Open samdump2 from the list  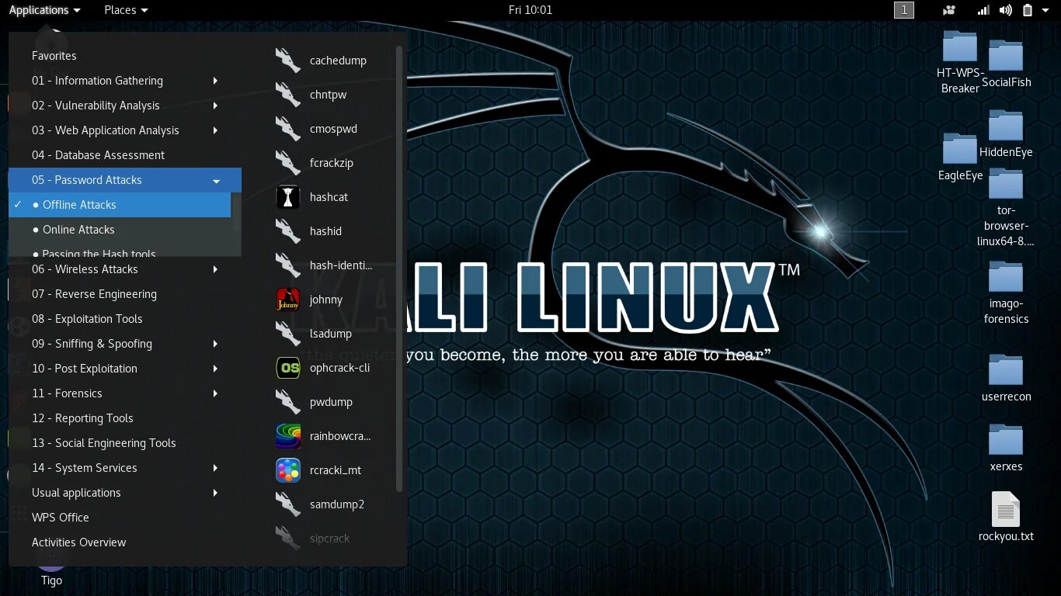point(322,504)
